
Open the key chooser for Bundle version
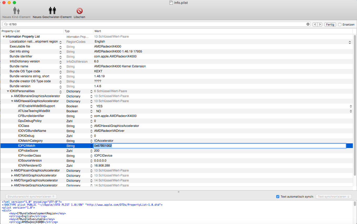click(x=61, y=86)
